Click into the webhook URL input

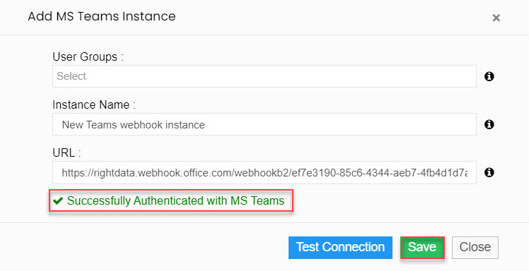[x=264, y=172]
